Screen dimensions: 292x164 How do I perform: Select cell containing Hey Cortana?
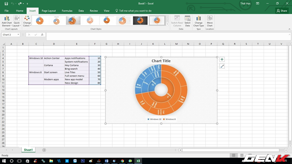click(77, 65)
